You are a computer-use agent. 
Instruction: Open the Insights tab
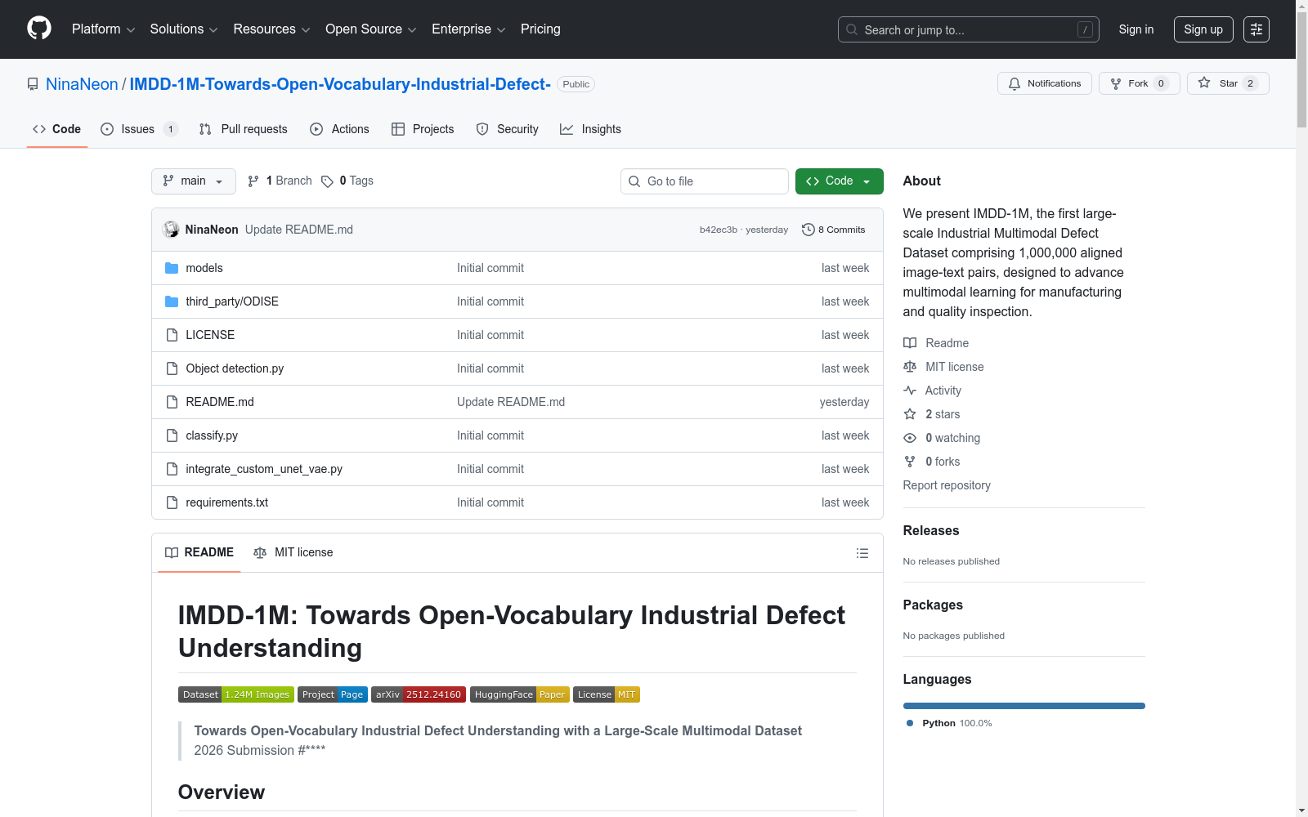[x=590, y=129]
